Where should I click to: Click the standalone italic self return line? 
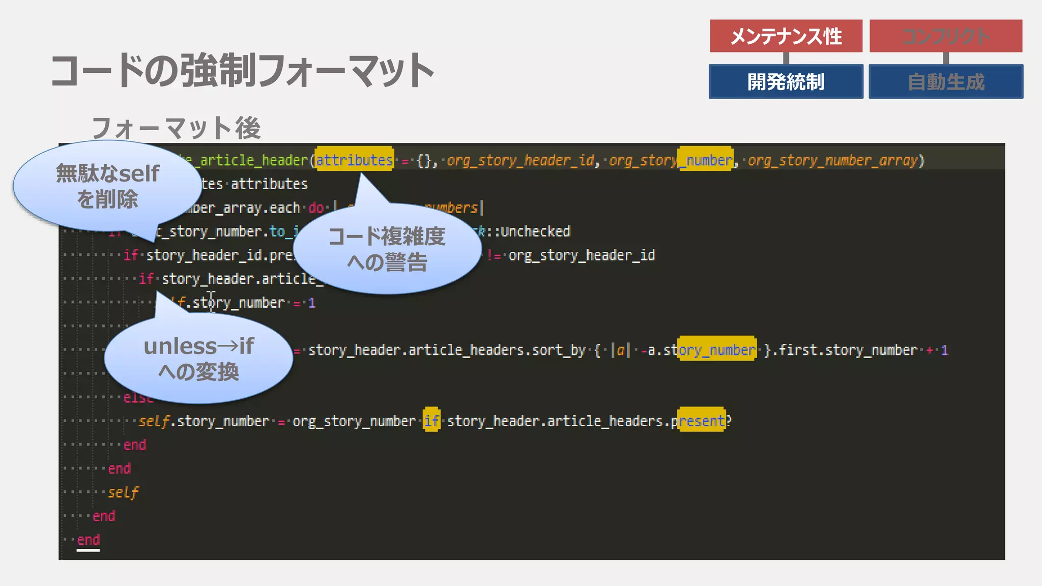[123, 492]
